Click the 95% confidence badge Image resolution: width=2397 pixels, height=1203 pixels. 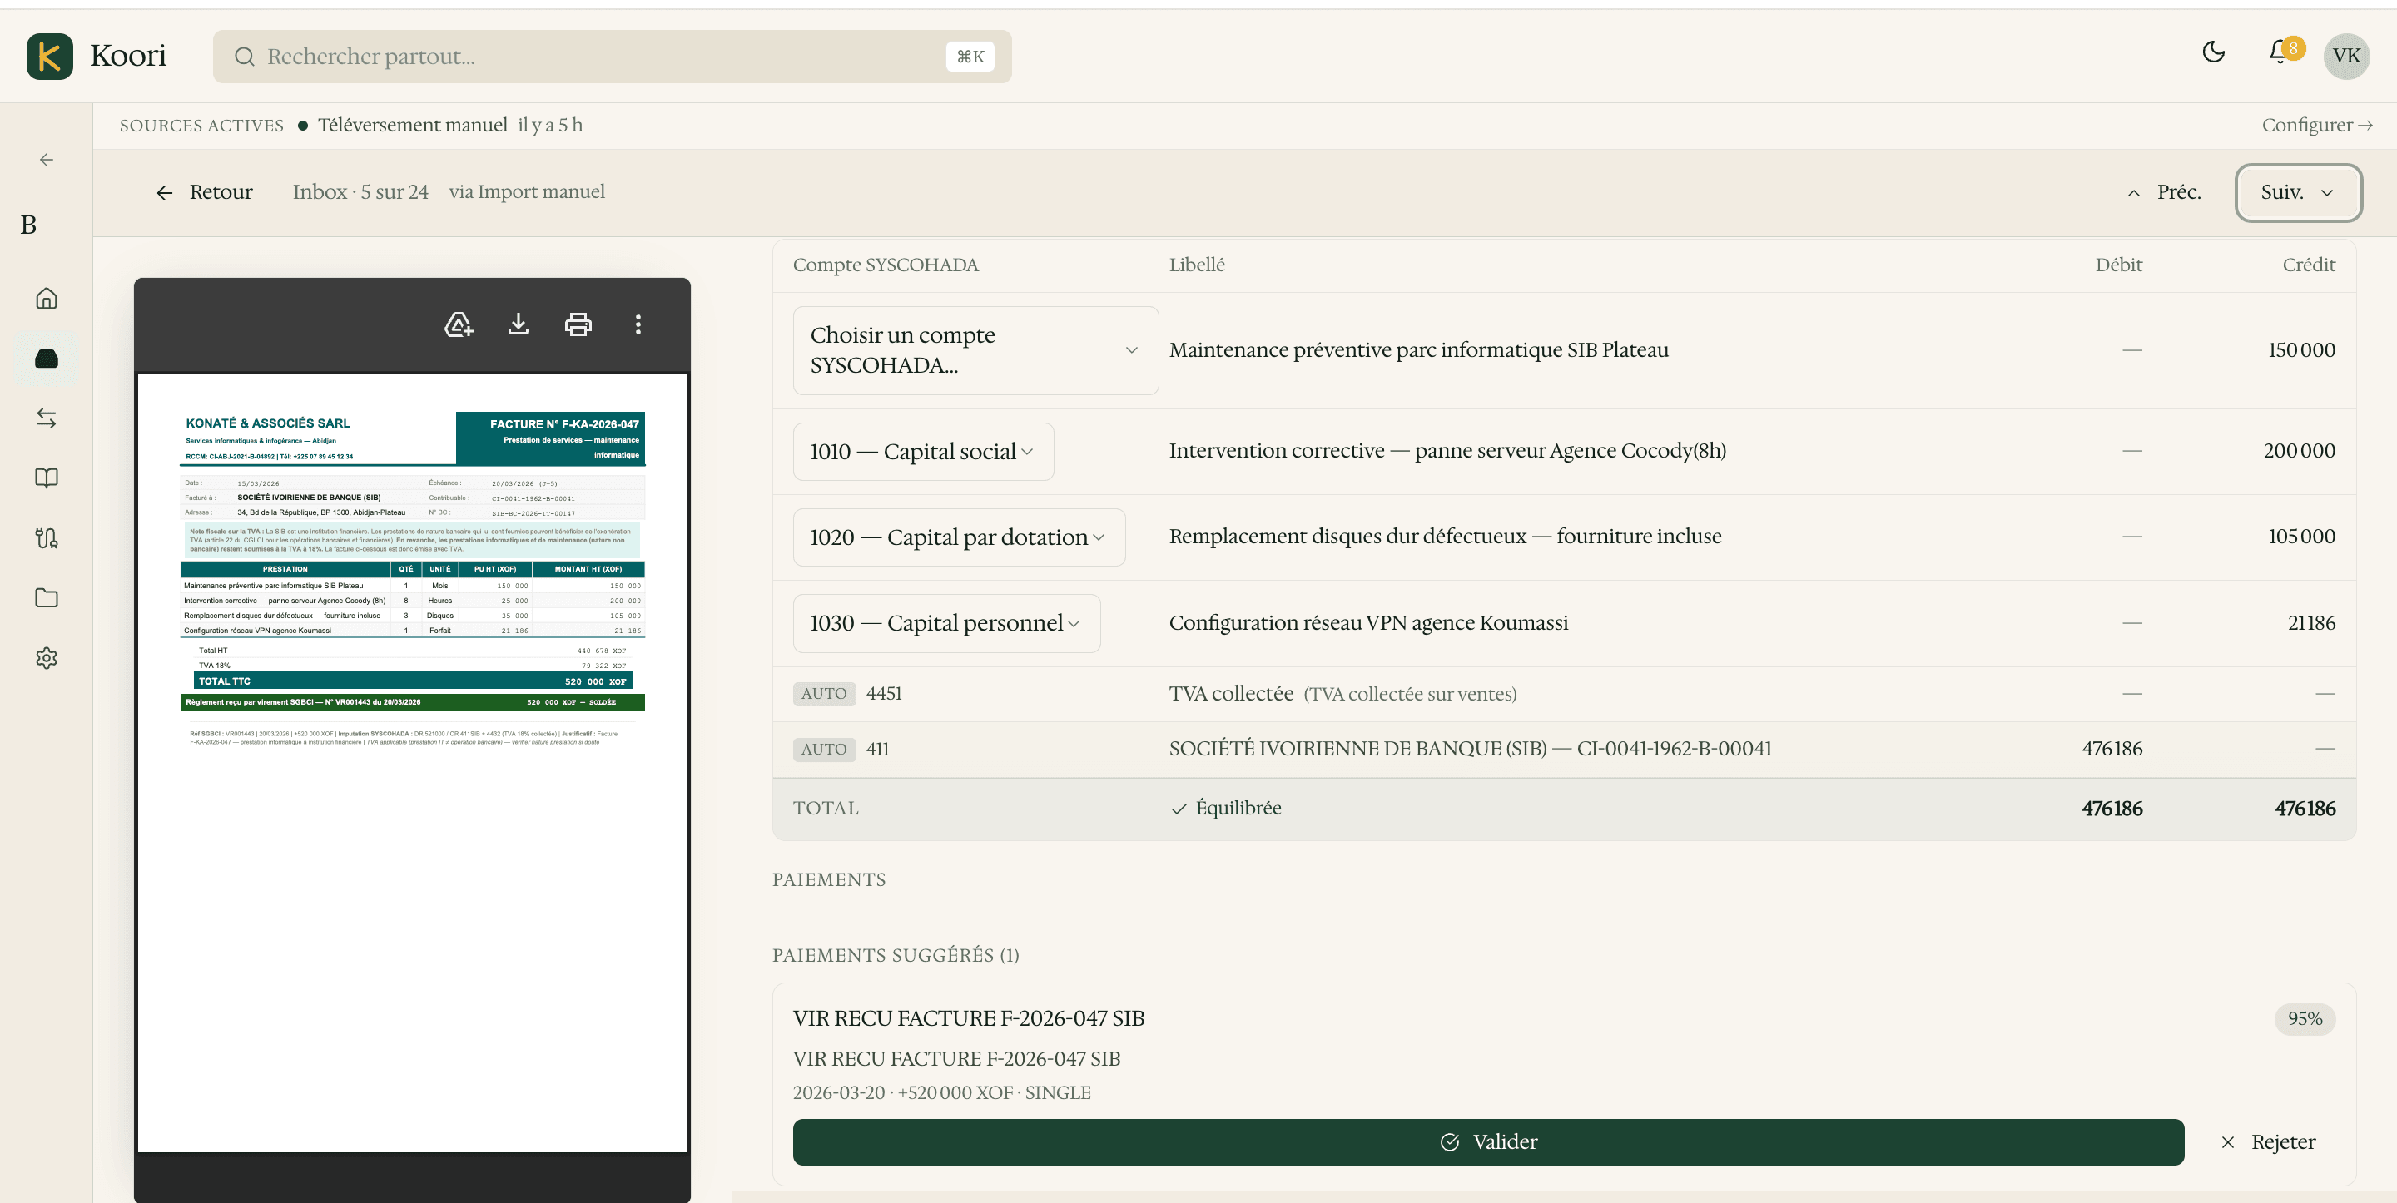2305,1019
